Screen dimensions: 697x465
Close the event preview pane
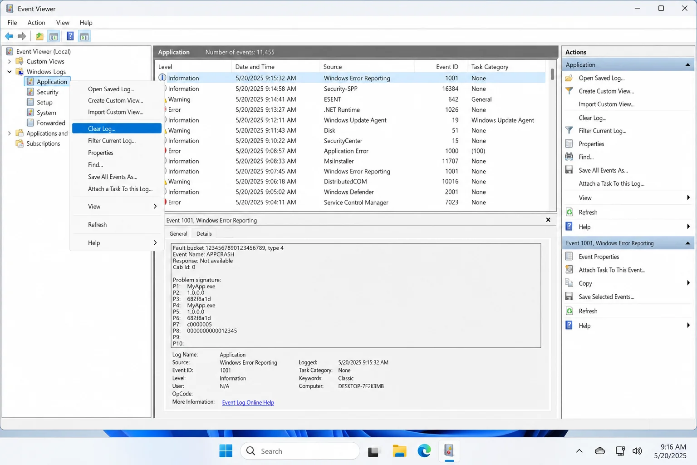(548, 220)
